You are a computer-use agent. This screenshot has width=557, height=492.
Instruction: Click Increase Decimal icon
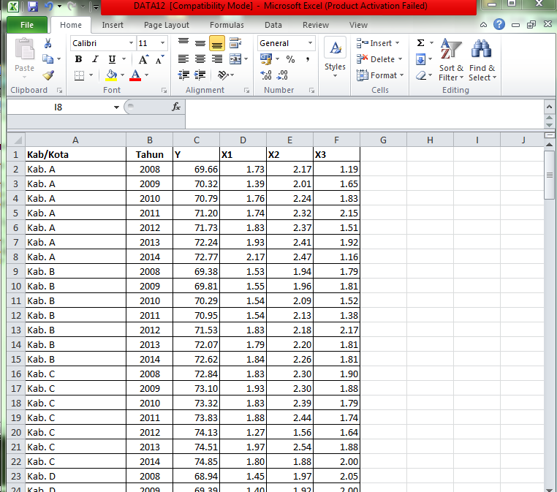pos(266,75)
